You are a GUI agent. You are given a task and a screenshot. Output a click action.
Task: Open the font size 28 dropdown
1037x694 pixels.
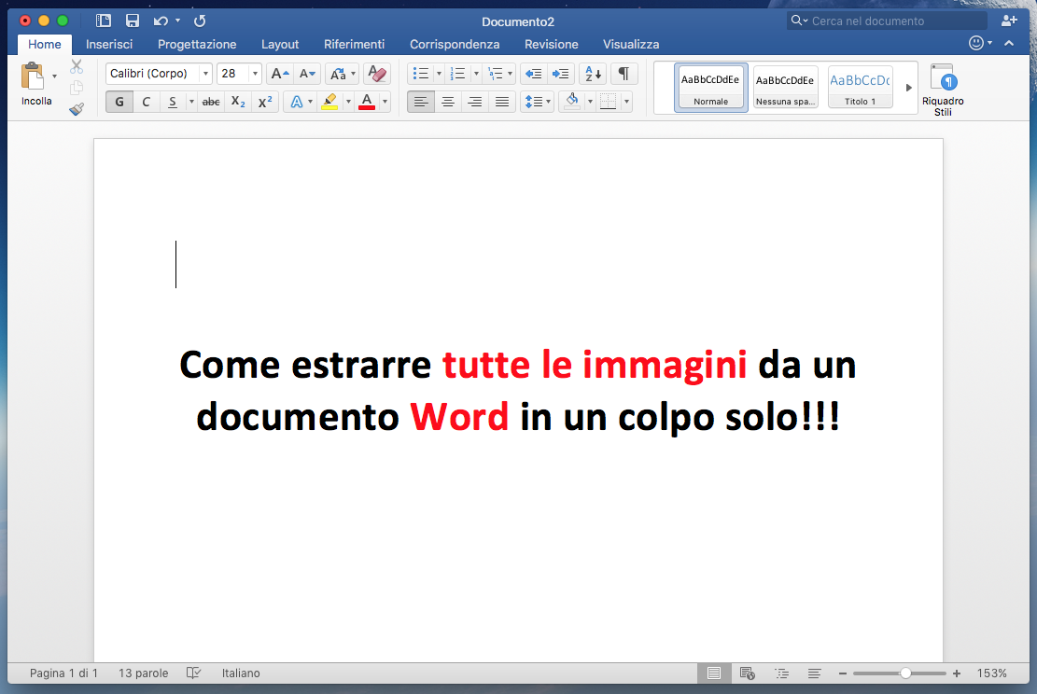255,74
